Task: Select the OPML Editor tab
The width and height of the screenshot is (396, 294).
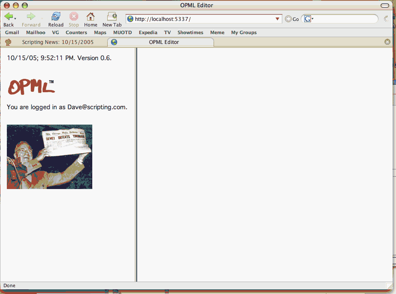Action: pos(164,42)
